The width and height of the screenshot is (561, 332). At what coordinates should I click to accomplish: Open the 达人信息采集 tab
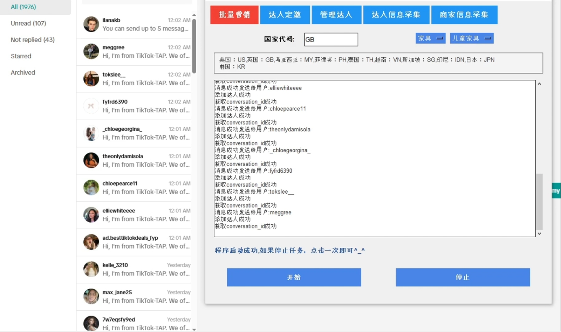[x=396, y=15]
